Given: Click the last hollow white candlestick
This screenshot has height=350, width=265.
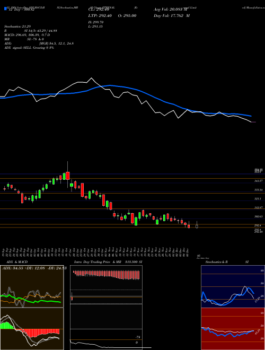Looking at the screenshot, I should pyautogui.click(x=197, y=226).
